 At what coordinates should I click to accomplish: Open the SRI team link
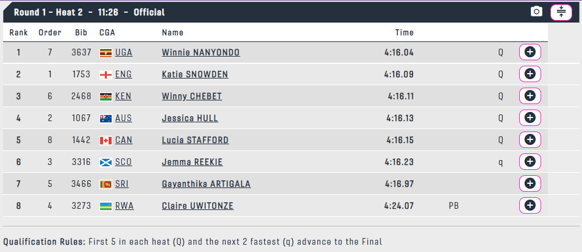tap(122, 184)
